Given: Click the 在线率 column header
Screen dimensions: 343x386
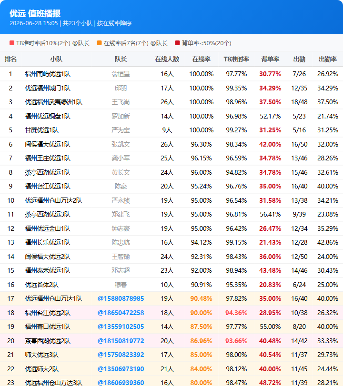Looking at the screenshot, I should [202, 59].
